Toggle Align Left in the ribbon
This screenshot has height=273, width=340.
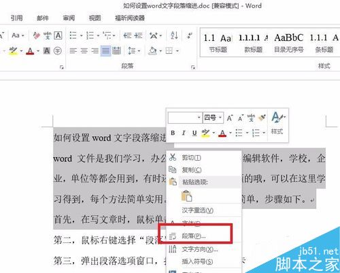click(x=73, y=50)
